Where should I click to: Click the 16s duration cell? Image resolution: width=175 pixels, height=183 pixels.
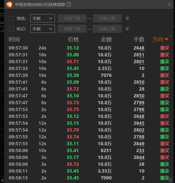coord(42,75)
